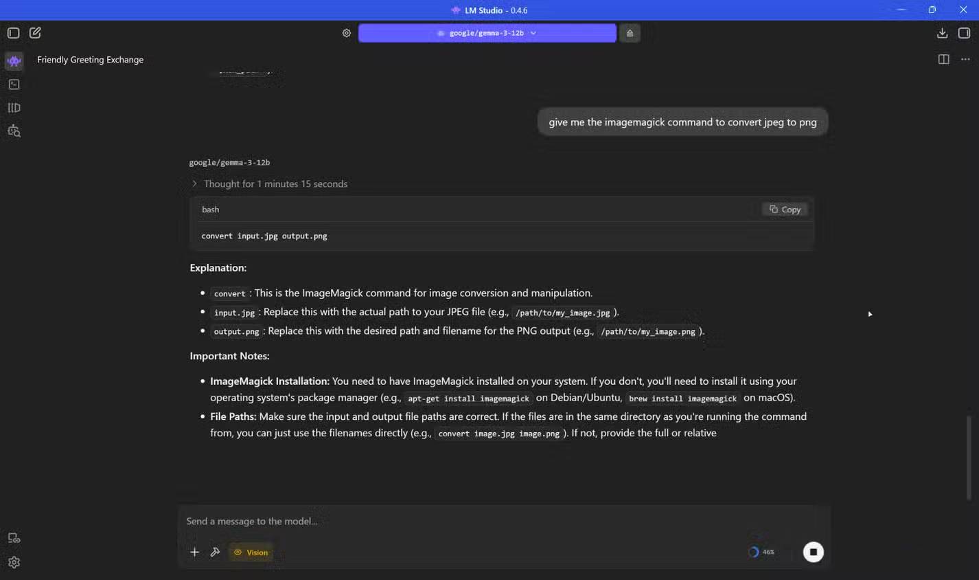Open app settings gear in sidebar

coord(14,562)
